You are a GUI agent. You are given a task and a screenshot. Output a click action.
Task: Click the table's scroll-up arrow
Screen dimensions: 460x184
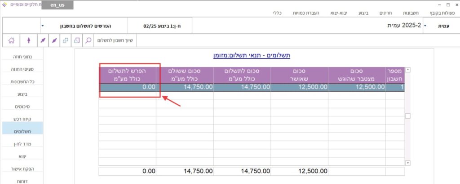(x=408, y=70)
